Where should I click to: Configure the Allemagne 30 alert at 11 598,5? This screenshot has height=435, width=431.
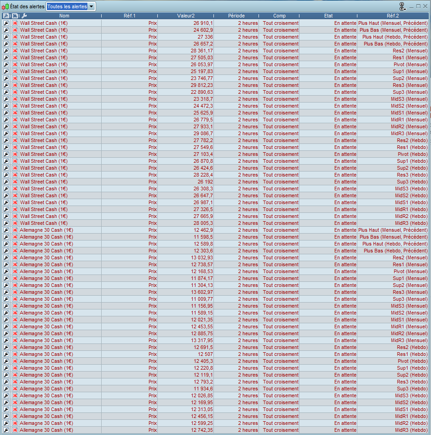pyautogui.click(x=6, y=237)
